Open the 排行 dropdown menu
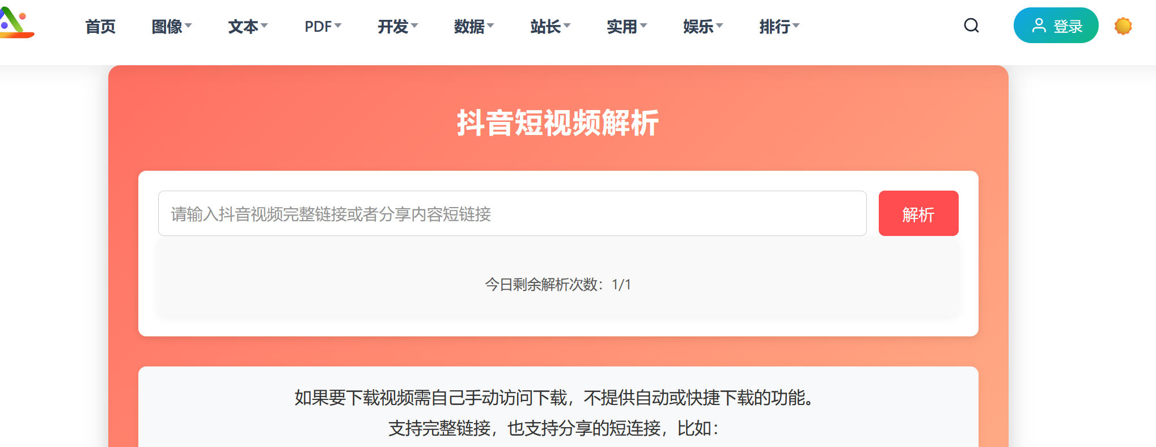 point(780,27)
